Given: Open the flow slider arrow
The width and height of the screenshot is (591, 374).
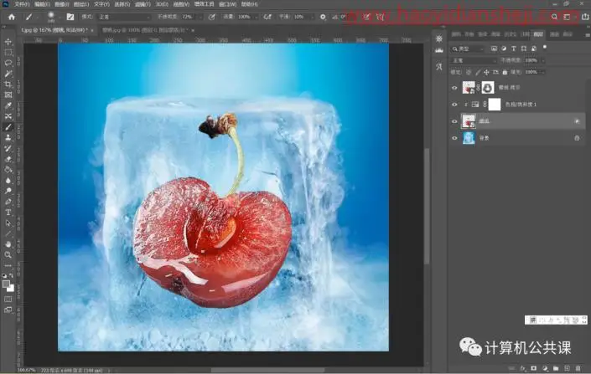Looking at the screenshot, I should coord(256,17).
